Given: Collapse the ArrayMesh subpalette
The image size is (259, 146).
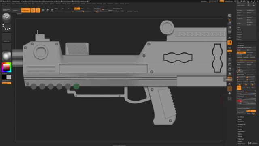Looking at the screenshot, I should 241,45.
